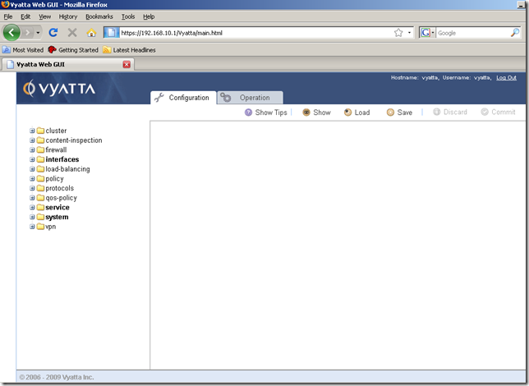Reload the page with the refresh icon
Screen dimensions: 529x386
point(53,33)
